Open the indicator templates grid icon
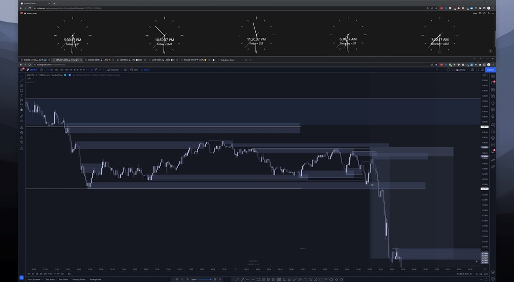The height and width of the screenshot is (282, 514). (x=125, y=70)
